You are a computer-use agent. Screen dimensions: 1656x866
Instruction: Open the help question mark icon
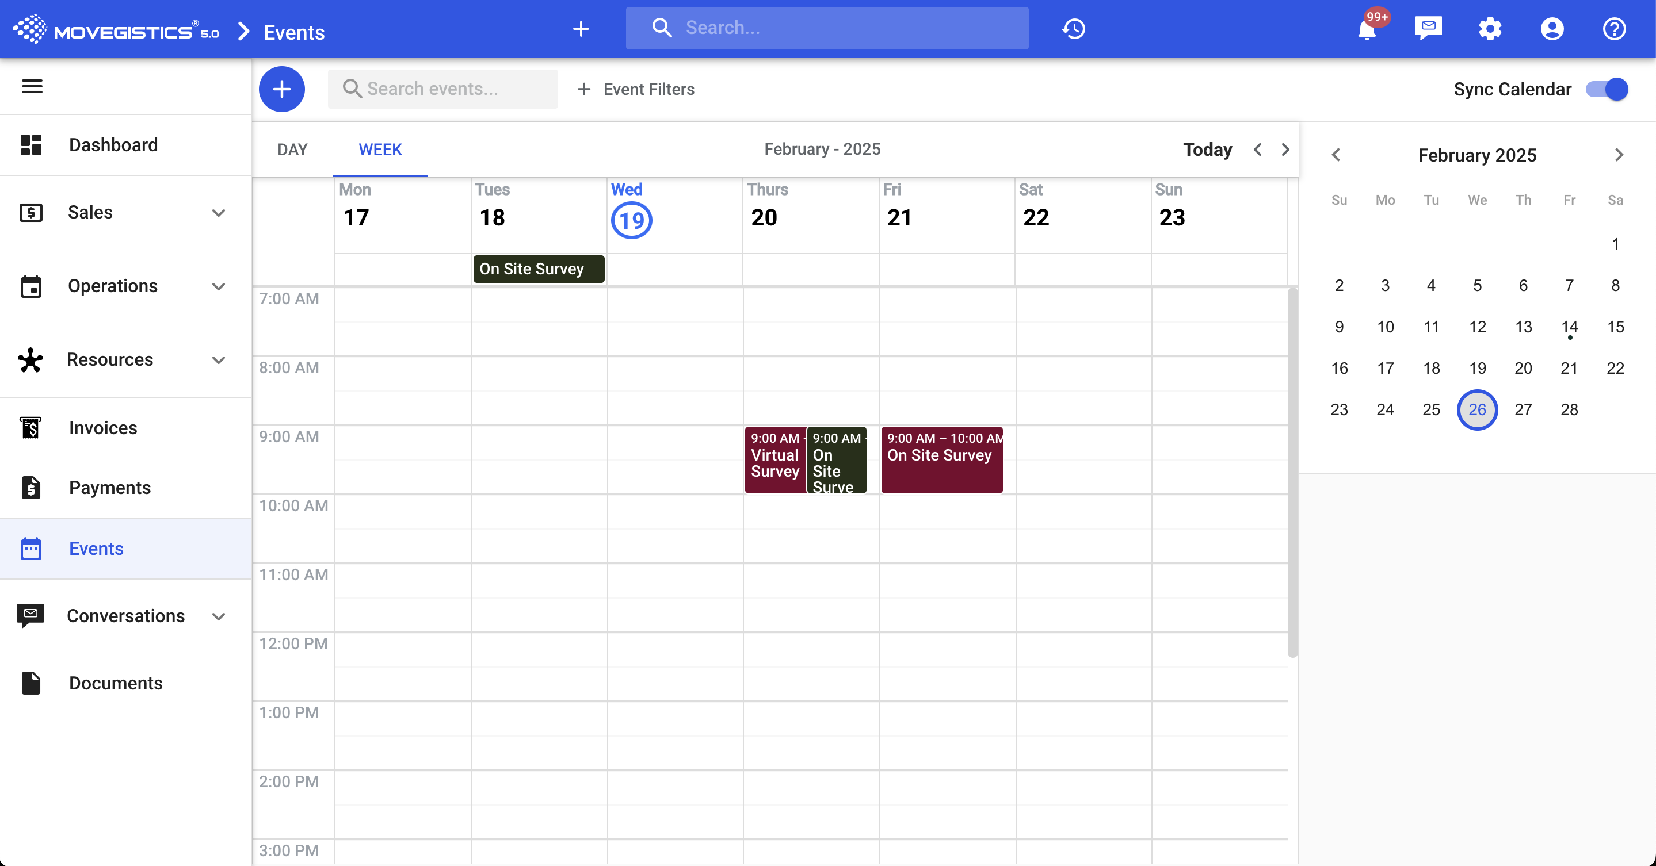click(1613, 29)
